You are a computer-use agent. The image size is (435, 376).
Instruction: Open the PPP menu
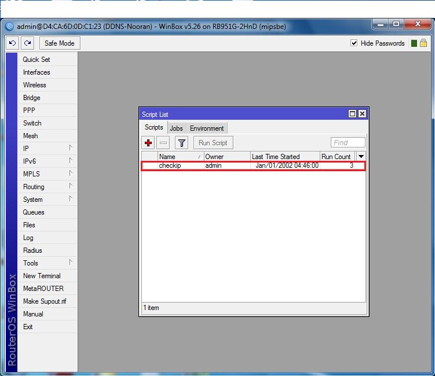[47, 110]
